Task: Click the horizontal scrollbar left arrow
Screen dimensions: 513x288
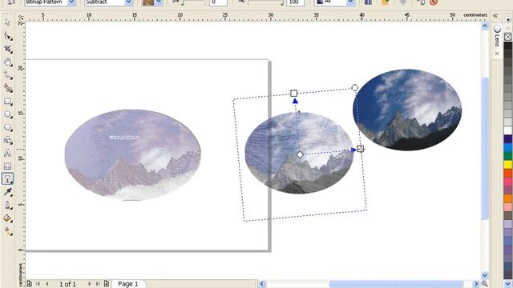Action: [262, 284]
